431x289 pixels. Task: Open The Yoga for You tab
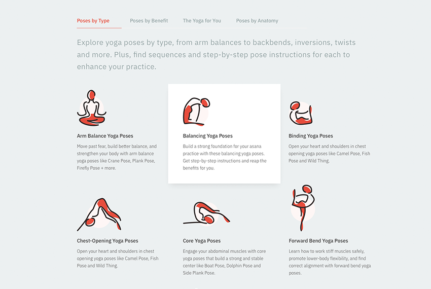point(202,21)
